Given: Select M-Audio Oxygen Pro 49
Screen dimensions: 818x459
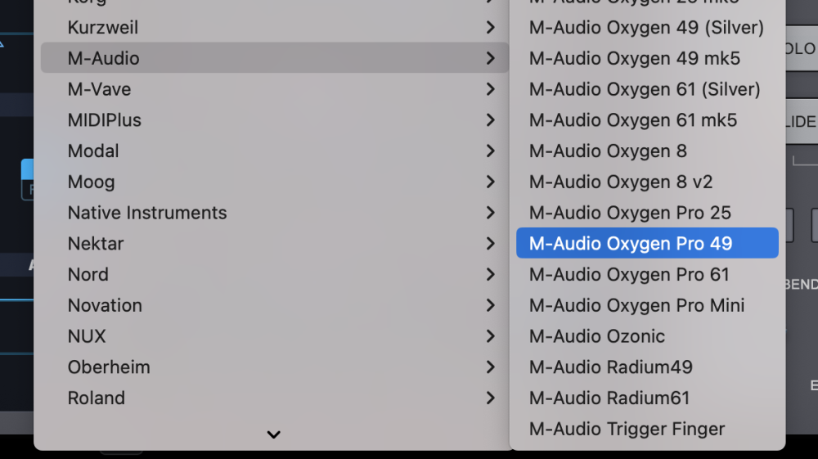Looking at the screenshot, I should tap(631, 244).
